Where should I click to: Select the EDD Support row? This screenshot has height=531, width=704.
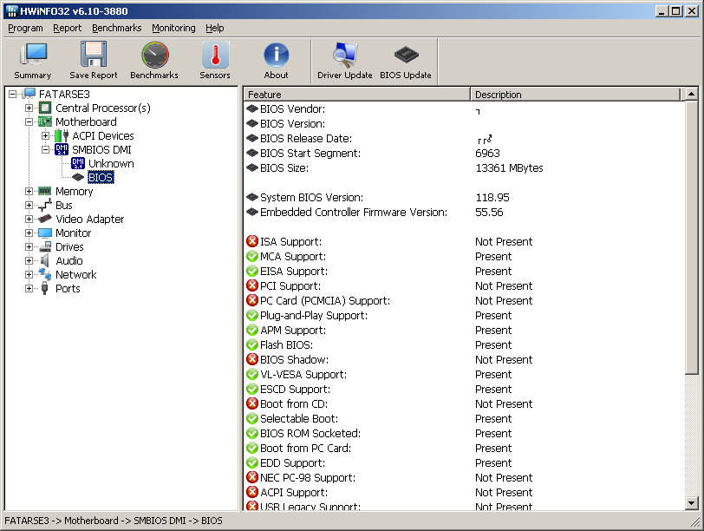point(465,462)
